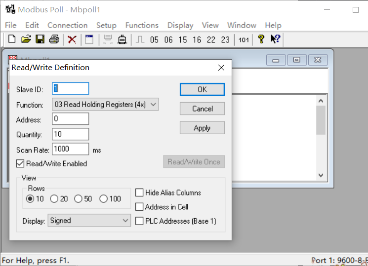Screen dimensions: 368x266
Task: Toggle the Read/Write Enabled checkbox
Action: click(20, 163)
